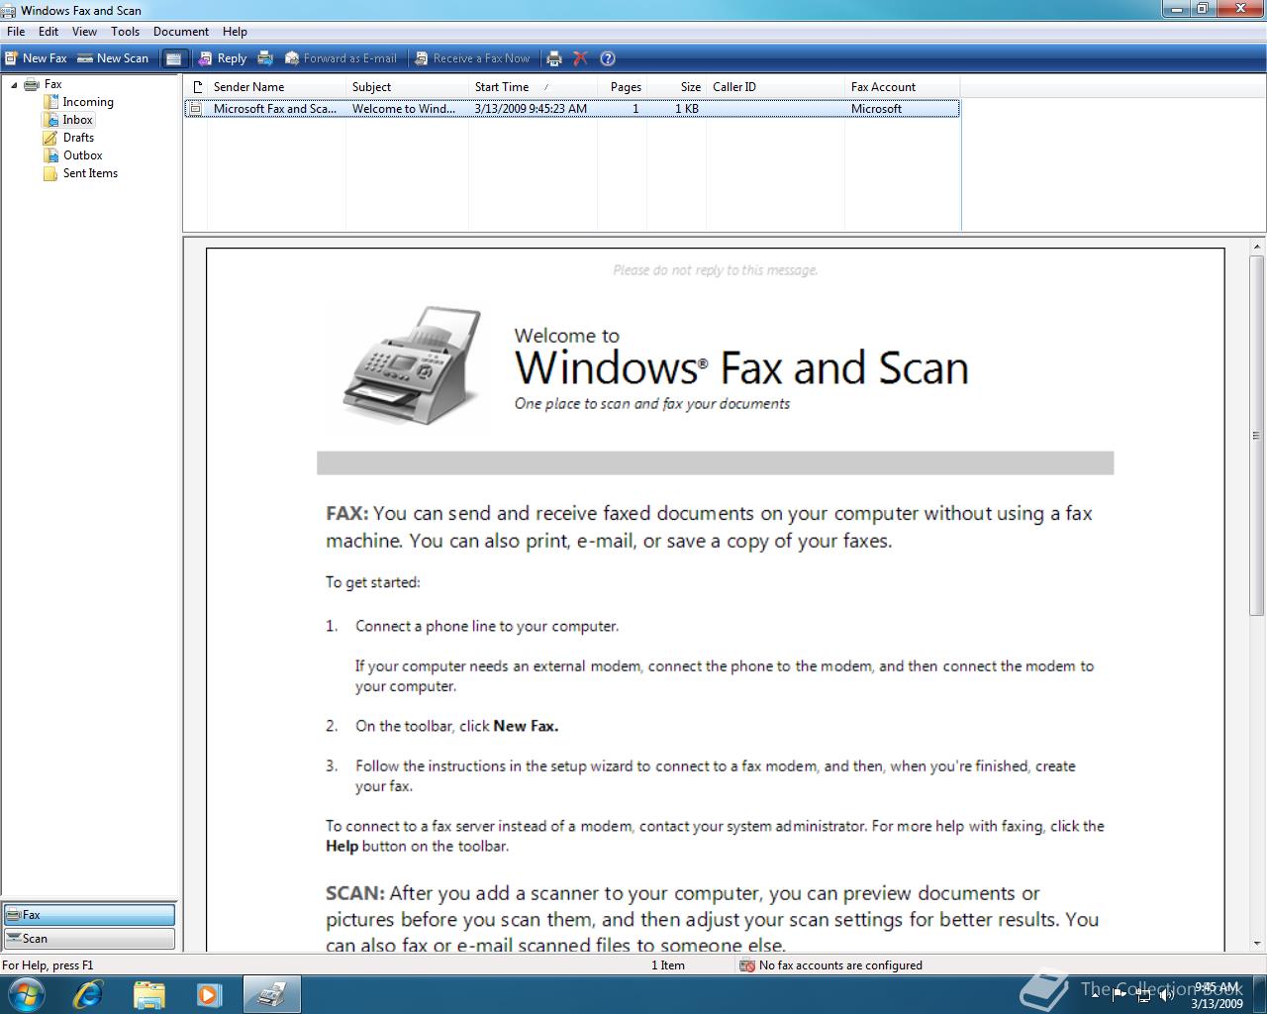
Task: Open the Tools menu
Action: [x=125, y=32]
